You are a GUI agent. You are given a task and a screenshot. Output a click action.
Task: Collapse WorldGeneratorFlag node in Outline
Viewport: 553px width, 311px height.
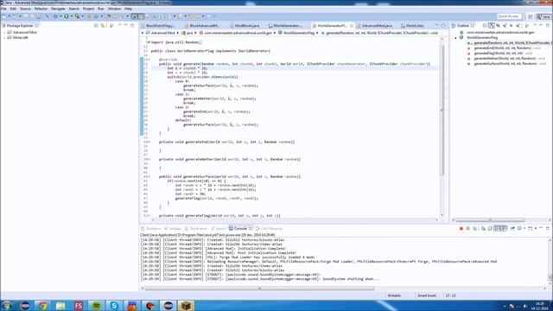[x=455, y=37]
